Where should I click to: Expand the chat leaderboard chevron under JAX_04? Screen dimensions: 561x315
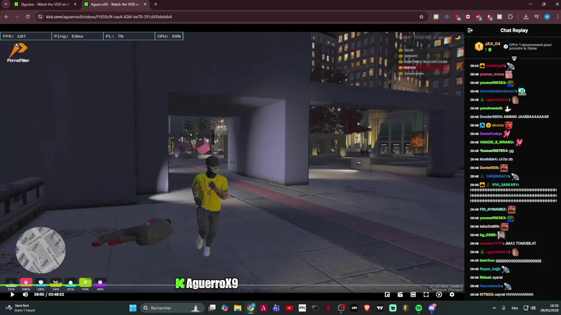click(x=514, y=58)
